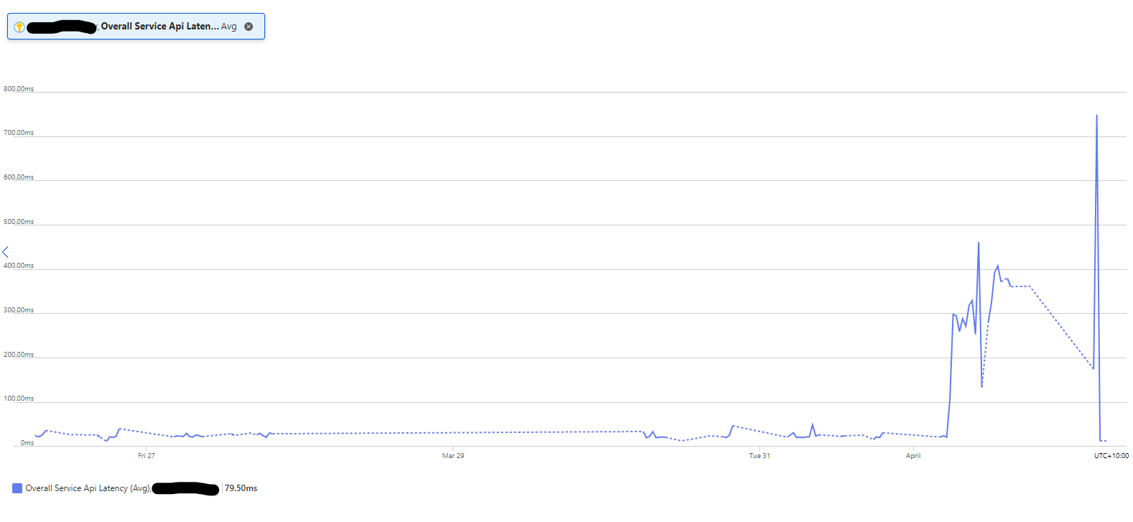This screenshot has height=522, width=1133.
Task: Click the 79.50ms legend value
Action: pyautogui.click(x=241, y=488)
